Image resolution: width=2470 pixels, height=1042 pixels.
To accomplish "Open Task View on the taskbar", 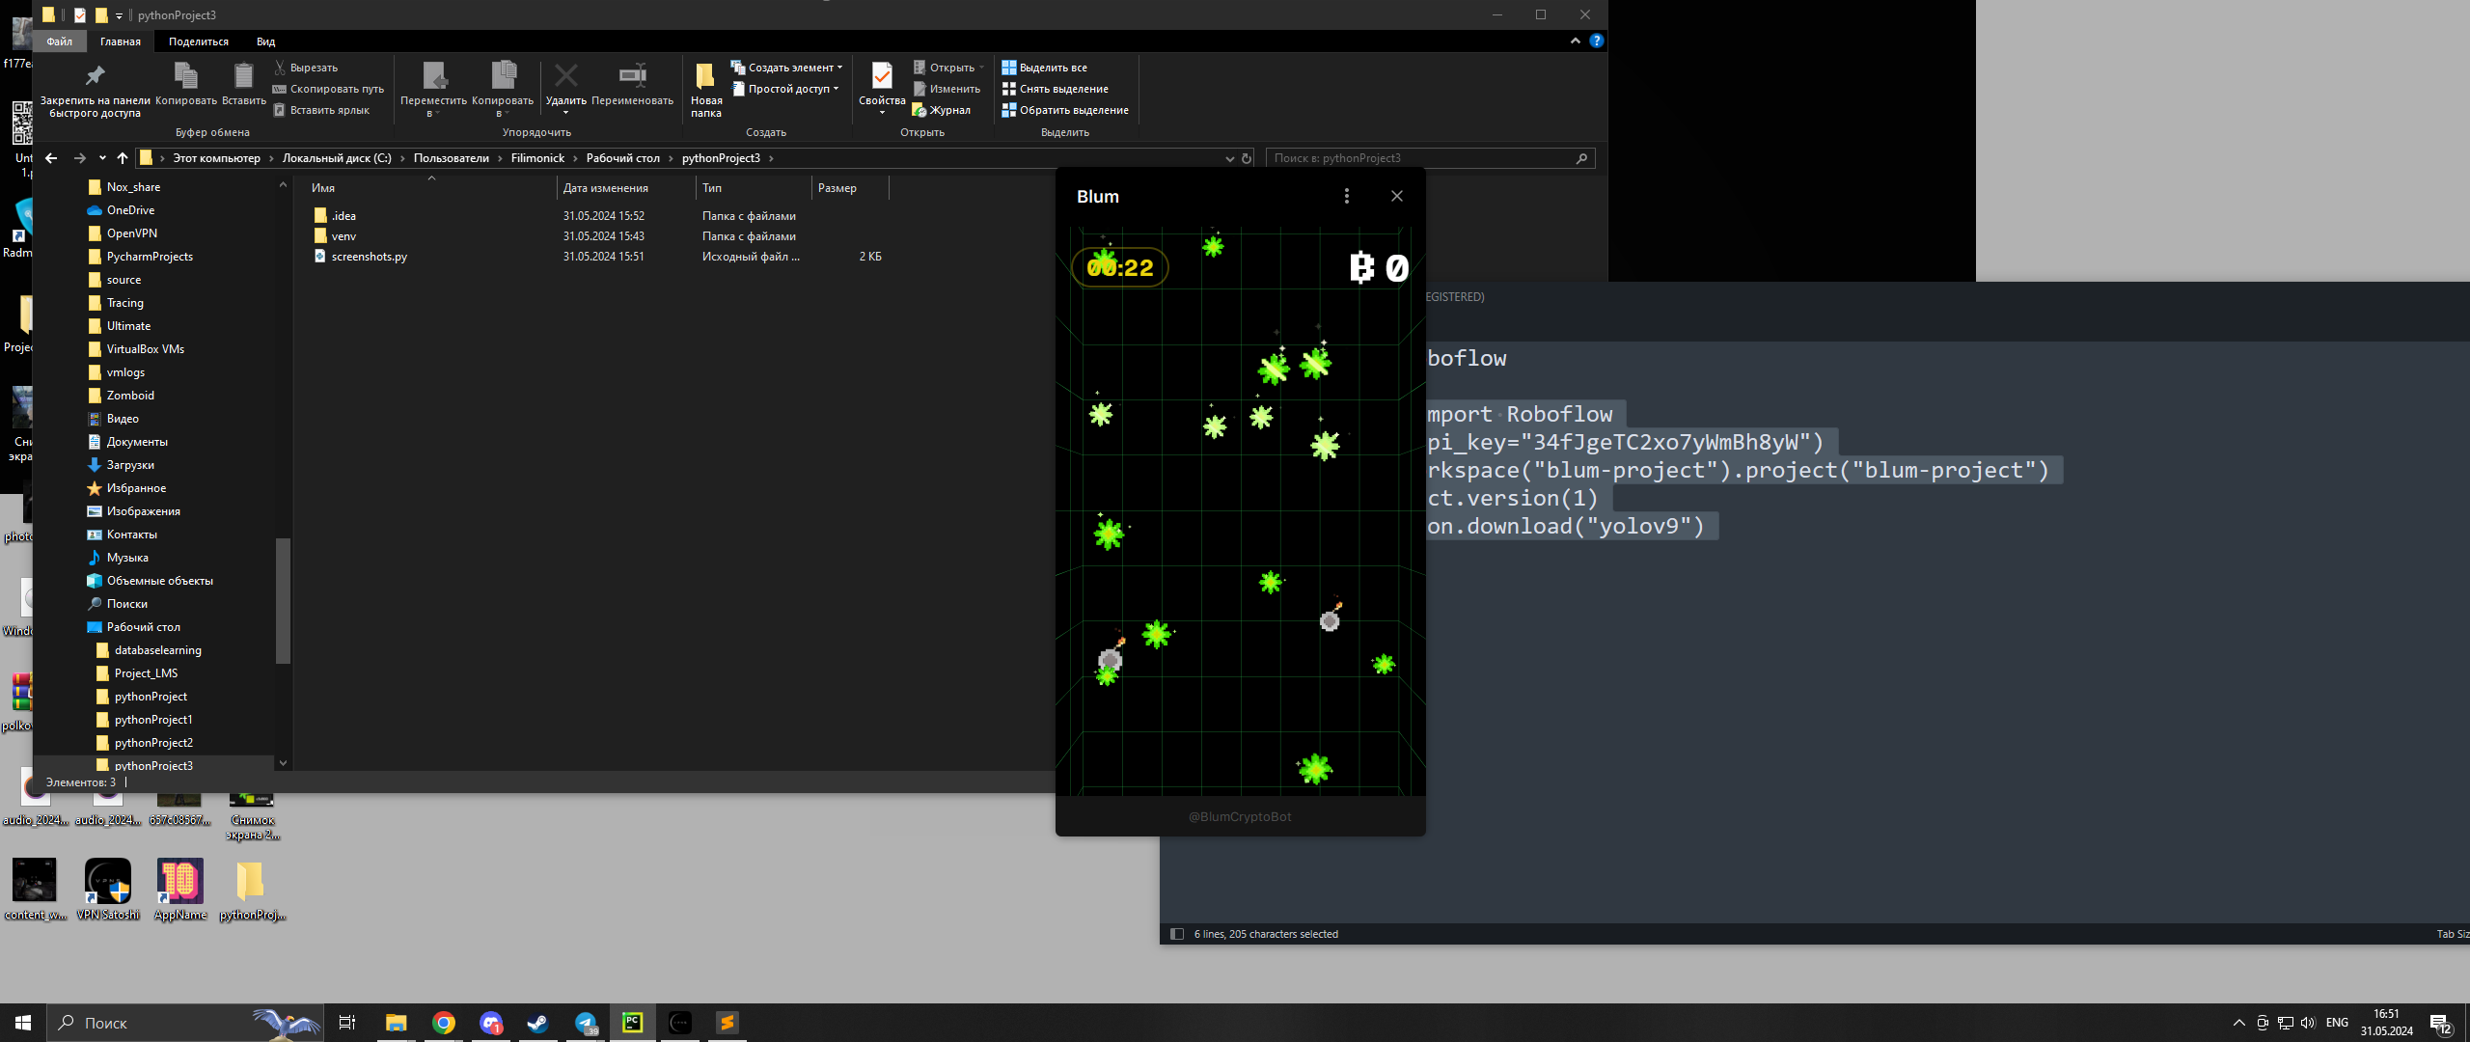I will coord(347,1023).
